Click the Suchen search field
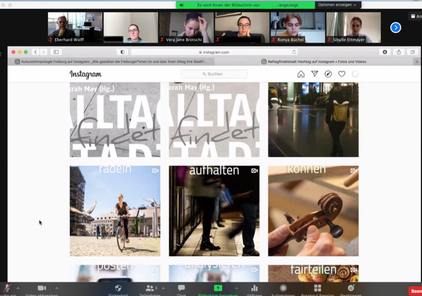The height and width of the screenshot is (296, 422). click(214, 74)
